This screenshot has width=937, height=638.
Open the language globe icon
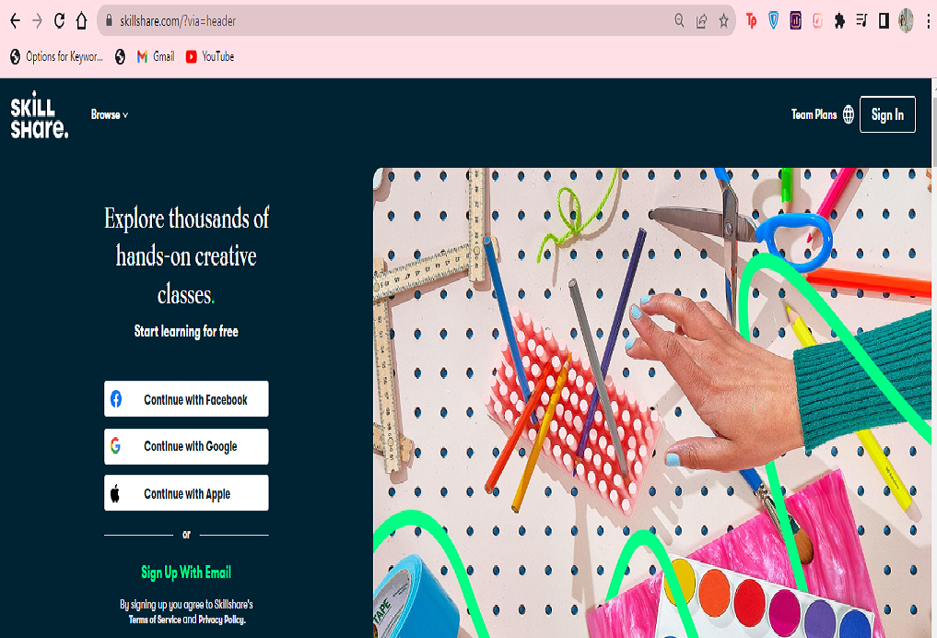coord(848,114)
